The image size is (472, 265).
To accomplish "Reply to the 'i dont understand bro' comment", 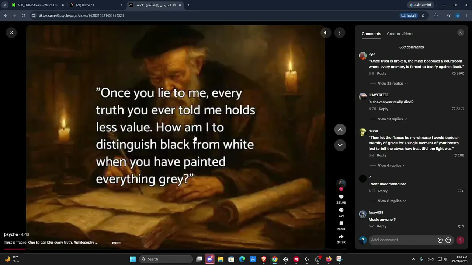I will pyautogui.click(x=383, y=191).
